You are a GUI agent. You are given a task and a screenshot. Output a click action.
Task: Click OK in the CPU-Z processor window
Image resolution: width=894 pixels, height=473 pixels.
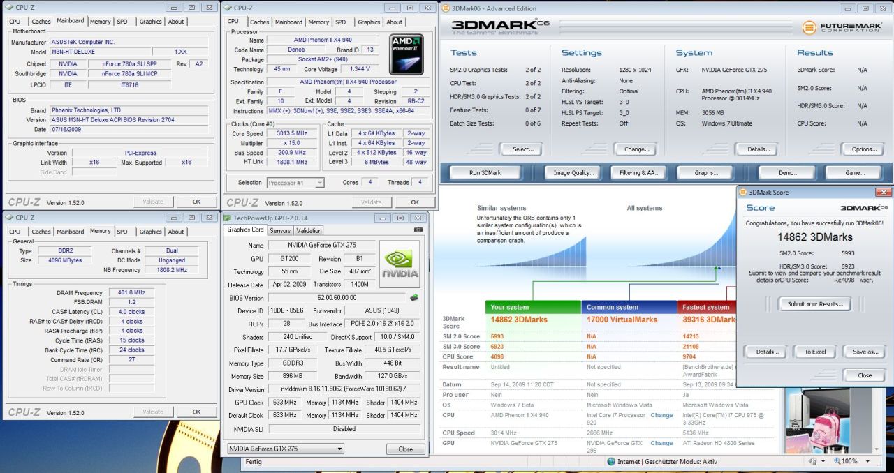[x=414, y=202]
